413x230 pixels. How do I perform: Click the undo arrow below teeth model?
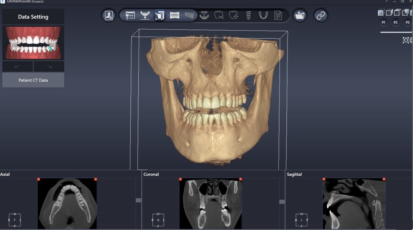(18, 66)
